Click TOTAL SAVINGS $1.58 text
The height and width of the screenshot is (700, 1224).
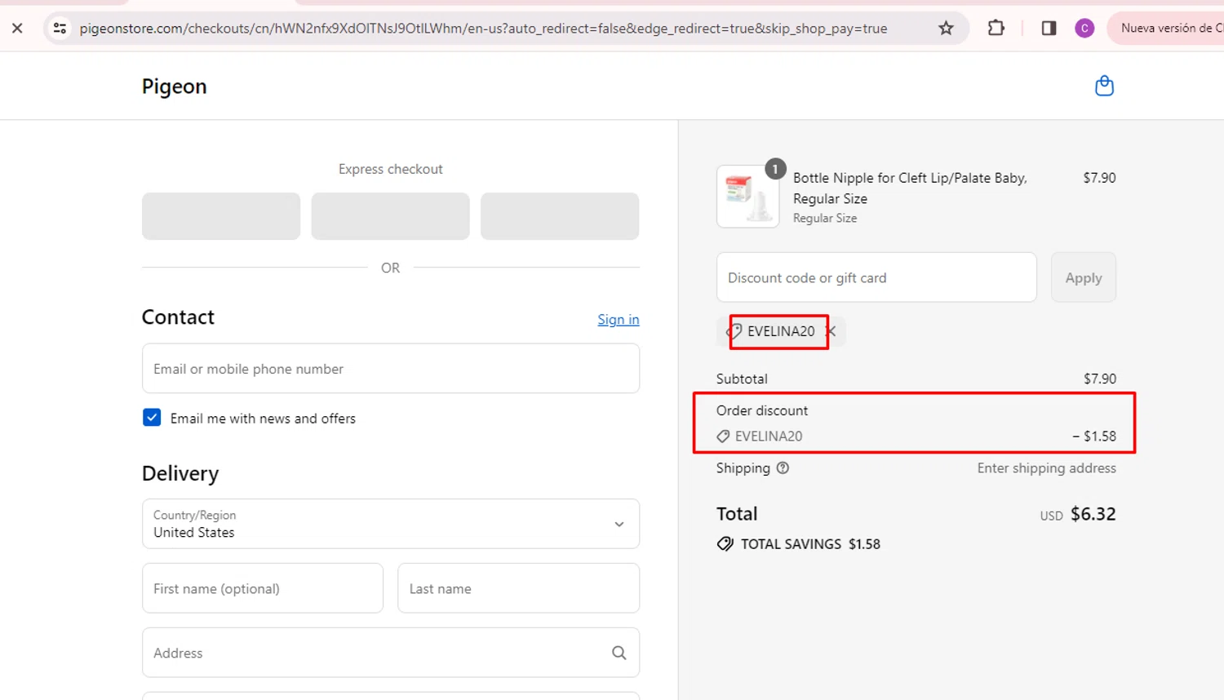[x=810, y=544]
